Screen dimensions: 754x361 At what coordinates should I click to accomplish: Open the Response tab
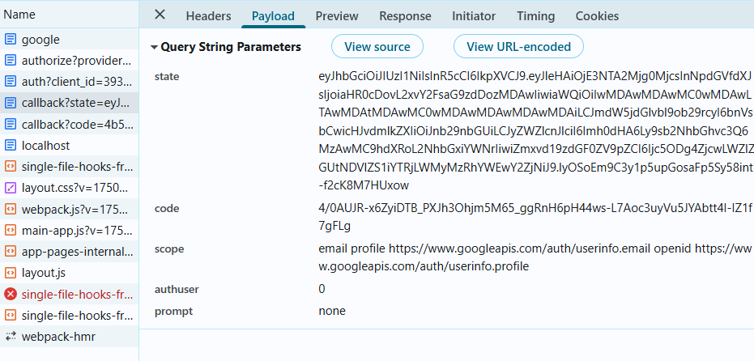[x=405, y=16]
